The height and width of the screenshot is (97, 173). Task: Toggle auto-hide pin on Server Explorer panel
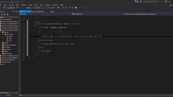coord(15,11)
